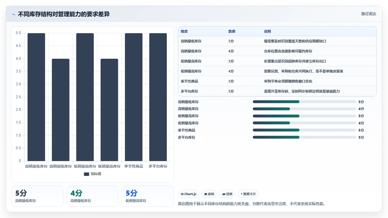
Task: Click the cell starting 渠道共享库存时
Action: tap(302, 91)
